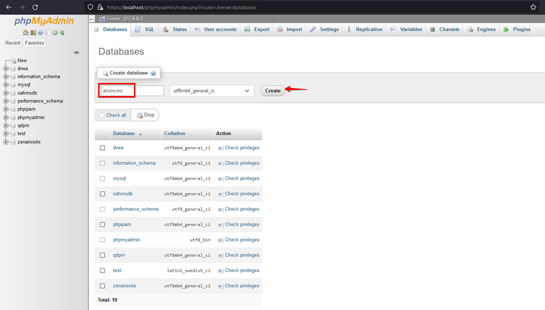Viewport: 545px width, 310px height.
Task: Expand the performance_schema tree node
Action: [6, 101]
